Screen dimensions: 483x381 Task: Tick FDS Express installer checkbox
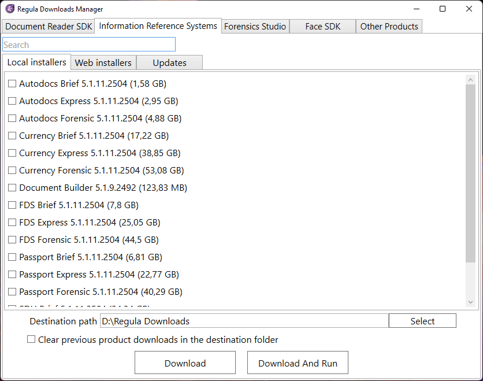tap(12, 222)
